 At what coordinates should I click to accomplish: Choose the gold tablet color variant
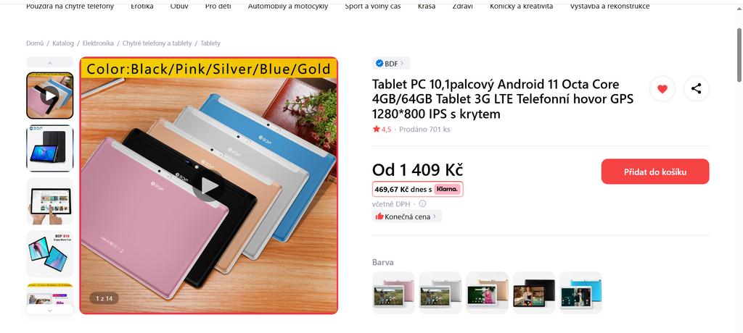(x=487, y=292)
